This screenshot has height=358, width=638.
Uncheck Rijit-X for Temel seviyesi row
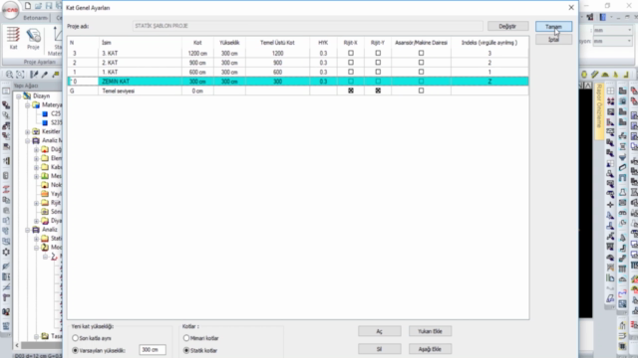pos(351,90)
